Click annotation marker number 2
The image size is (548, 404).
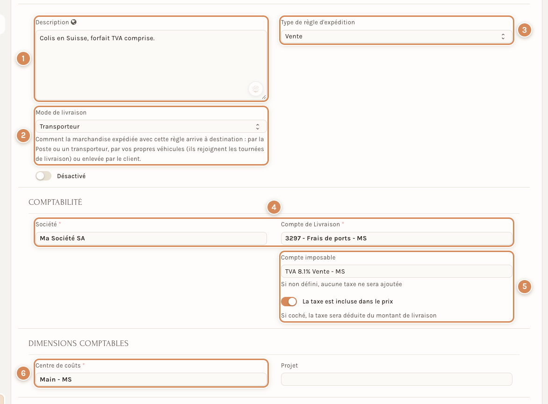tap(23, 135)
